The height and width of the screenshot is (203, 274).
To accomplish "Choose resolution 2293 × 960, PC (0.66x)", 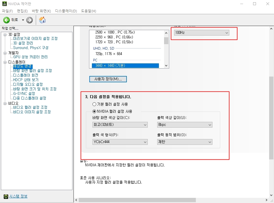I will (114, 37).
